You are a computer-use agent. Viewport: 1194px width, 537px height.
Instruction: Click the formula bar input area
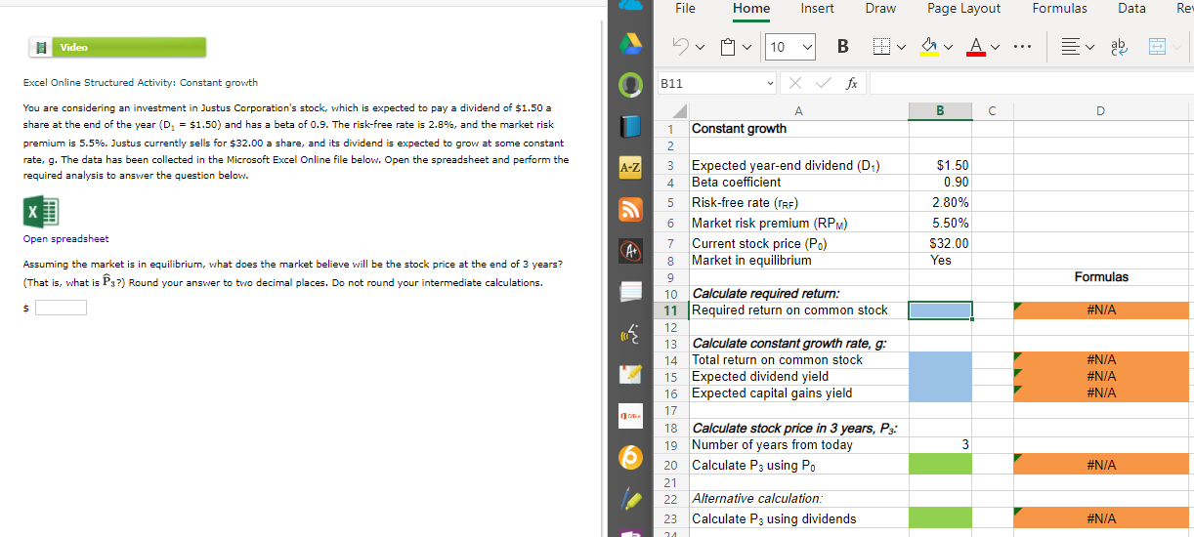(x=1030, y=84)
